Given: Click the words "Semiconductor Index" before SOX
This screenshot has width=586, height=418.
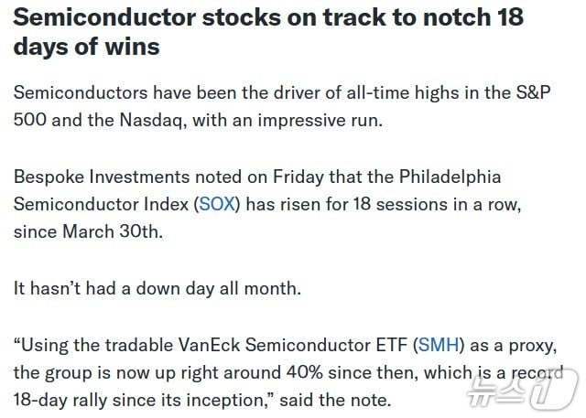Looking at the screenshot, I should [101, 203].
